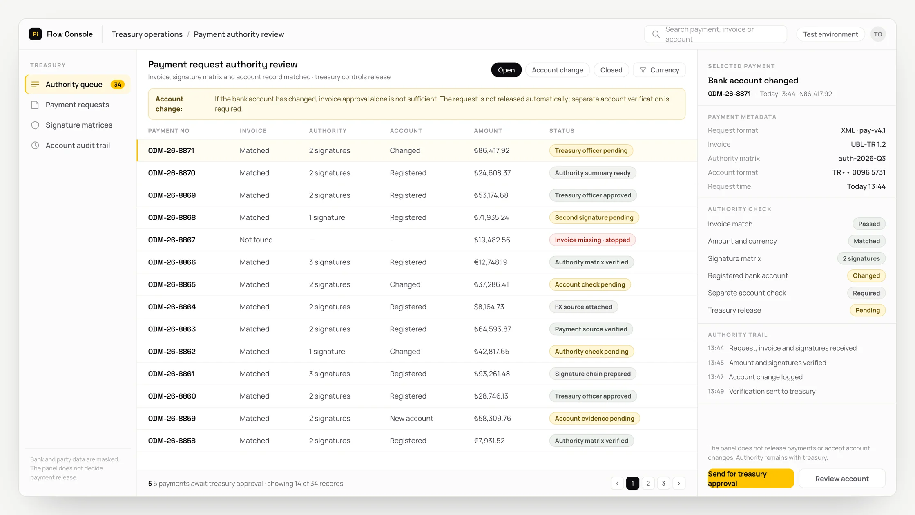Select payment row ODM-26-8870
This screenshot has width=915, height=515.
click(417, 173)
